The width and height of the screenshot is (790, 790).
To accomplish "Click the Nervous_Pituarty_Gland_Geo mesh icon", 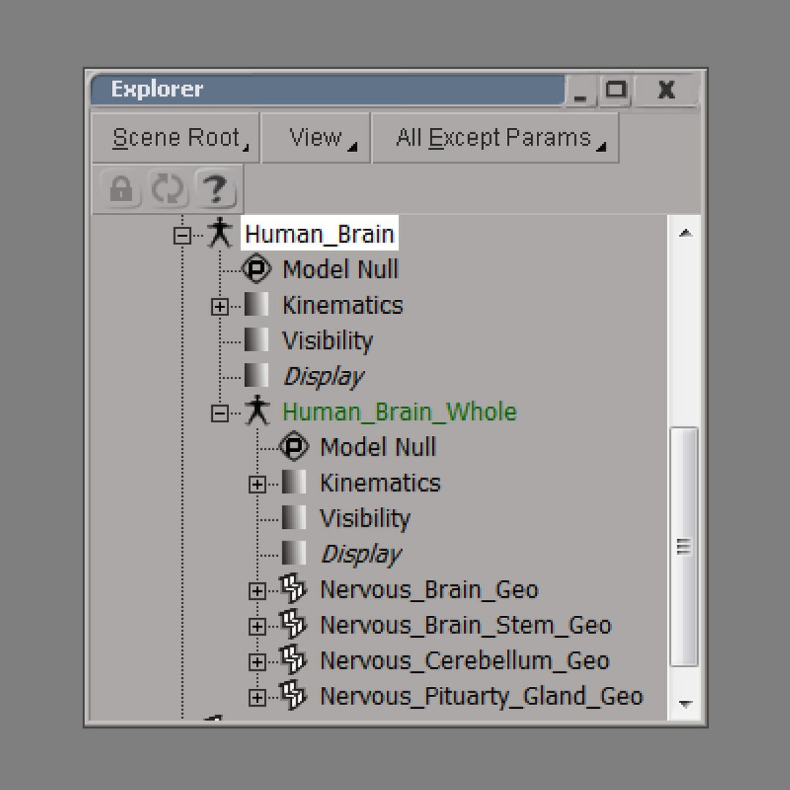I will pyautogui.click(x=293, y=696).
